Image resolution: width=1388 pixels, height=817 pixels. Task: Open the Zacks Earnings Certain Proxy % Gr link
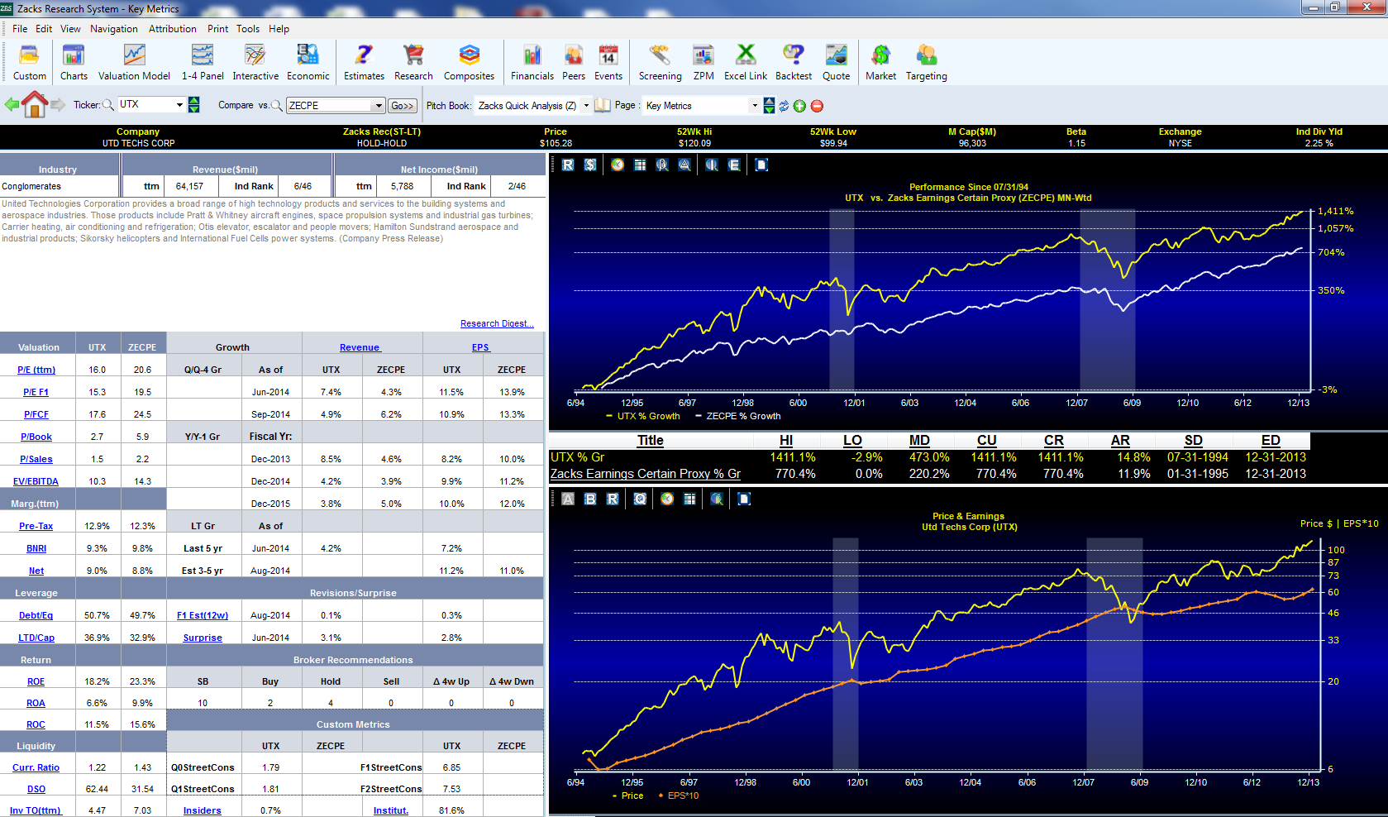click(x=646, y=474)
